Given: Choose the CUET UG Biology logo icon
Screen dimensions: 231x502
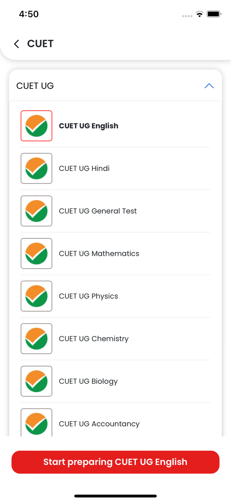Looking at the screenshot, I should pyautogui.click(x=36, y=381).
